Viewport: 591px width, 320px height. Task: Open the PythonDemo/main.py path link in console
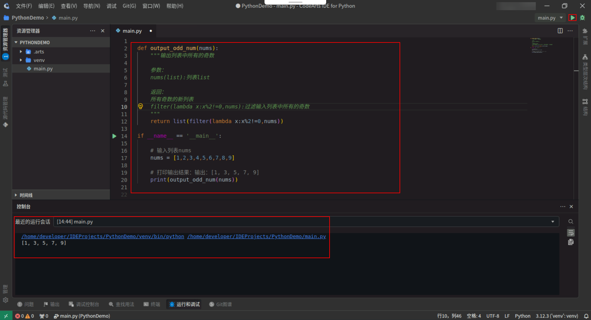(257, 236)
